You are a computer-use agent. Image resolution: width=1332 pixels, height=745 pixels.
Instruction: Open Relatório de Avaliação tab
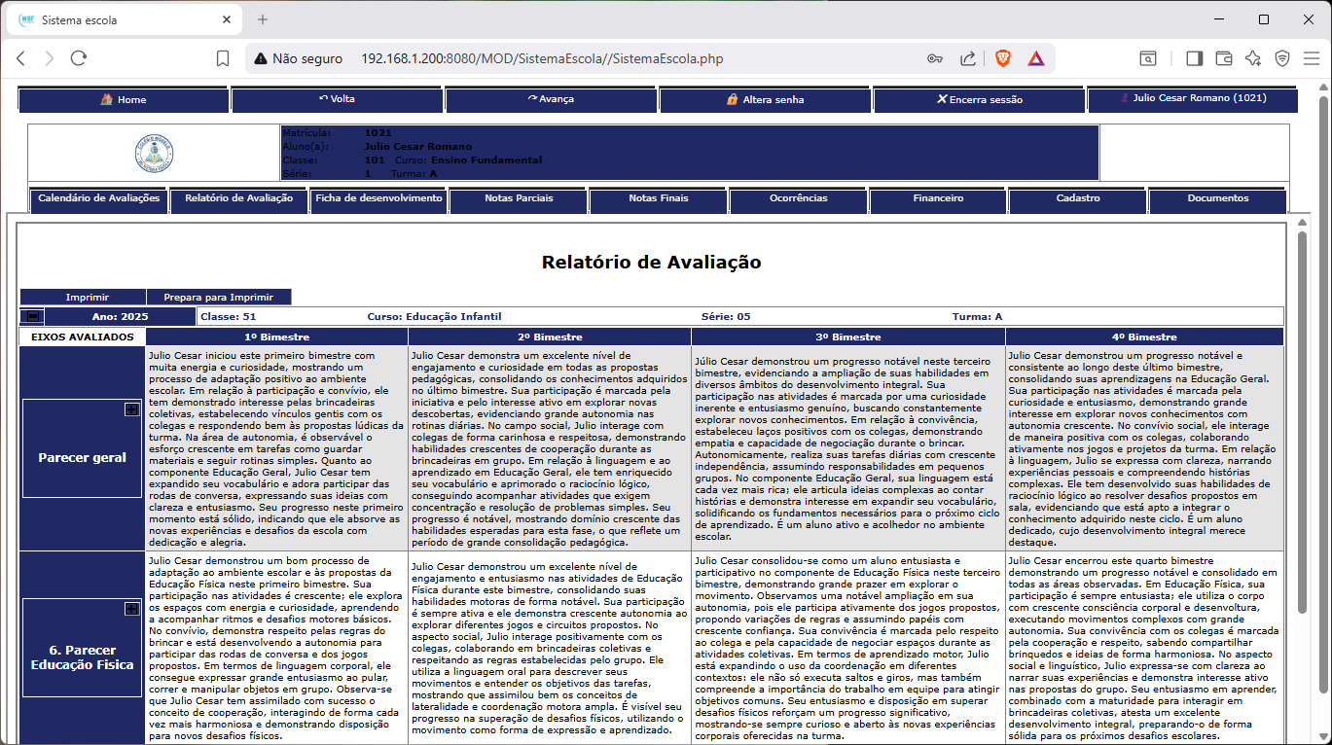[238, 200]
